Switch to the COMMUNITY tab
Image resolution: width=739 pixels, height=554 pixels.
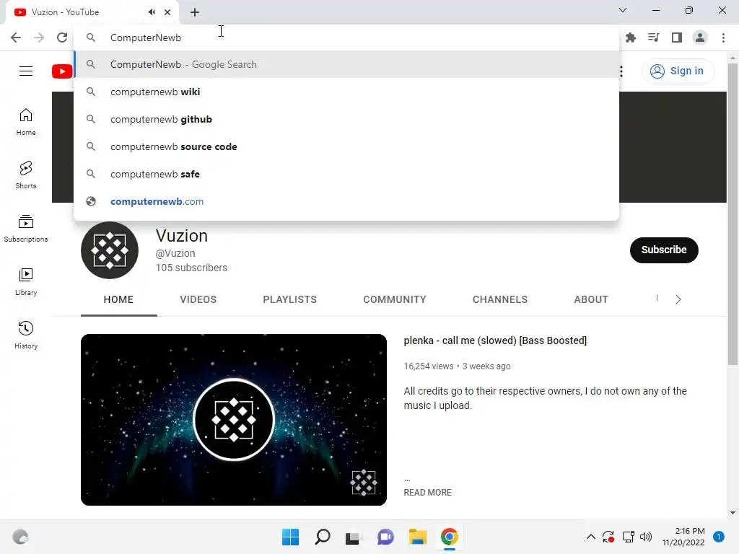(395, 299)
